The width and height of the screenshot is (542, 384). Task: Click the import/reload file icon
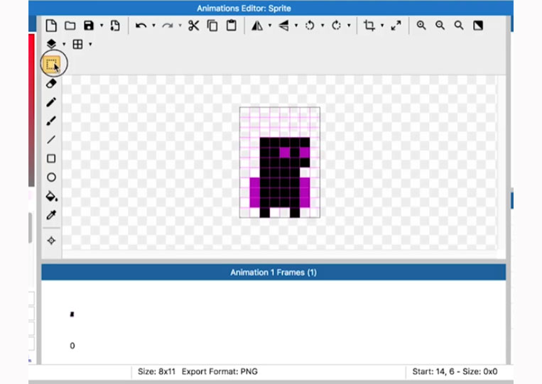[x=115, y=26]
